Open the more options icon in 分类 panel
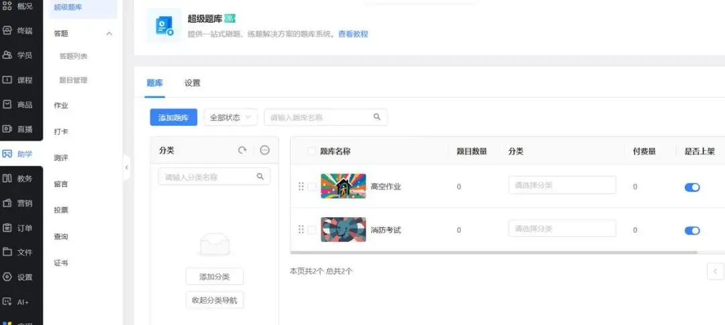The height and width of the screenshot is (325, 725). click(x=264, y=150)
